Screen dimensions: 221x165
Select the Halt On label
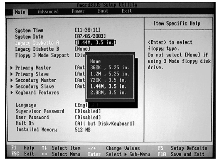click(x=25, y=124)
